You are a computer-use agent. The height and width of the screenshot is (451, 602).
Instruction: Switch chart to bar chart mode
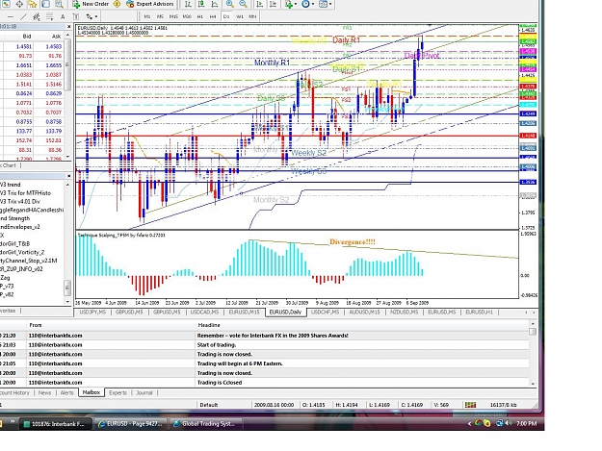pyautogui.click(x=188, y=4)
